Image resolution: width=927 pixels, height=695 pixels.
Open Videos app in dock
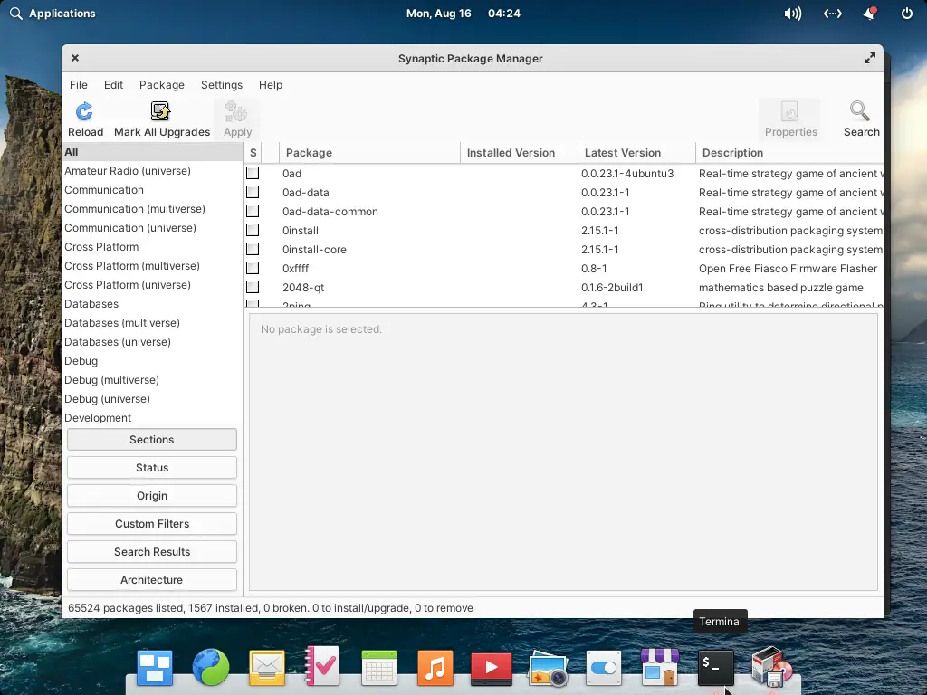pyautogui.click(x=492, y=669)
